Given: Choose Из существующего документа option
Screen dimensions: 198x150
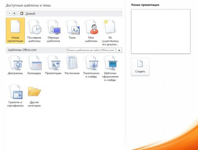Looking at the screenshot, I should [x=110, y=33].
